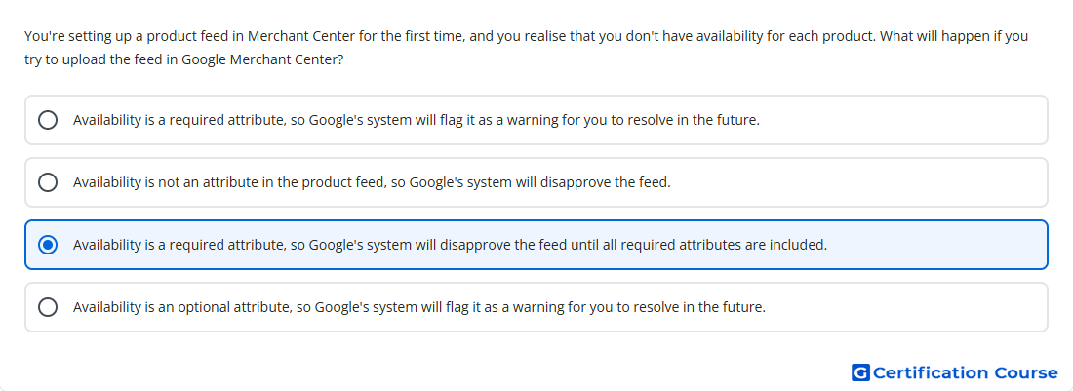Click the filled radio button of highlighted answer

(48, 245)
